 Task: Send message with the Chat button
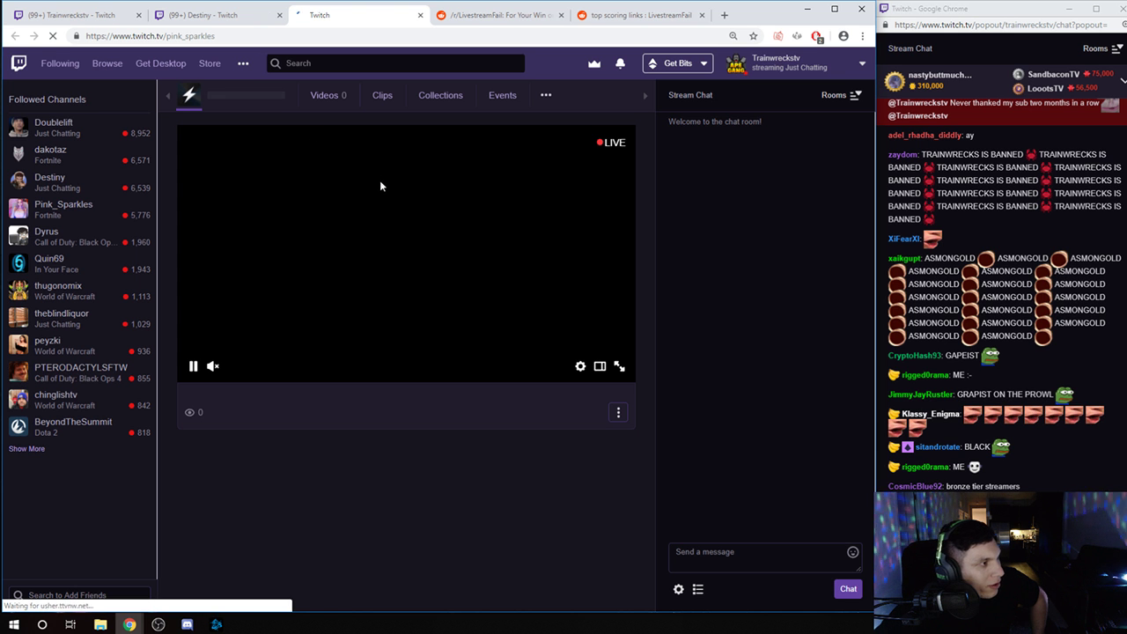(x=848, y=589)
